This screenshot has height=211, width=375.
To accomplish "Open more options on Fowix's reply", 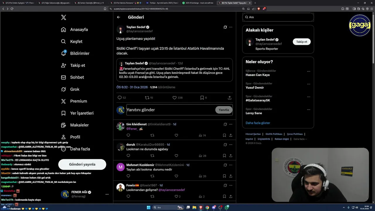I will coord(231,186).
